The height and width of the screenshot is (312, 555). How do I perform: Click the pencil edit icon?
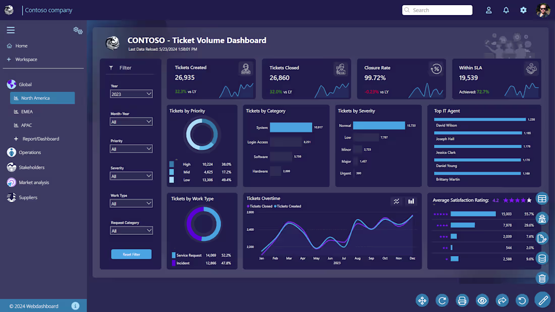point(542,300)
